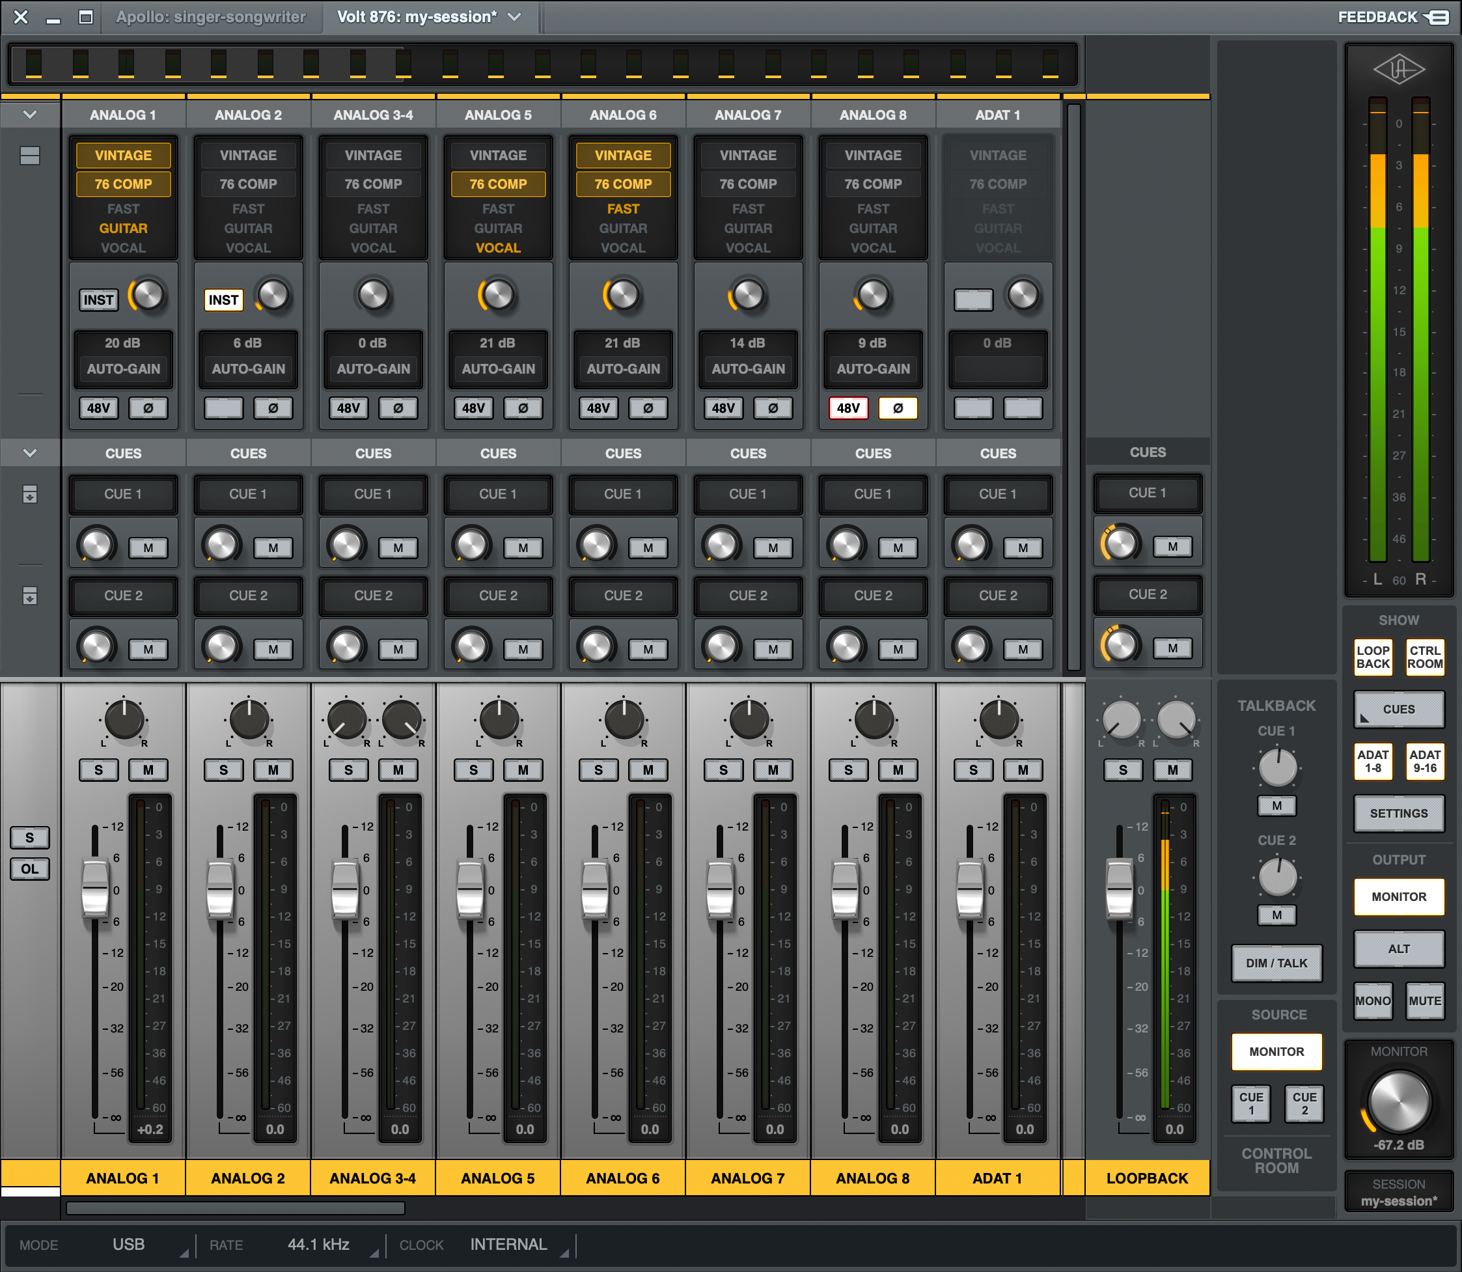Viewport: 1462px width, 1272px height.
Task: Collapse the preamp section chevron
Action: click(x=30, y=115)
